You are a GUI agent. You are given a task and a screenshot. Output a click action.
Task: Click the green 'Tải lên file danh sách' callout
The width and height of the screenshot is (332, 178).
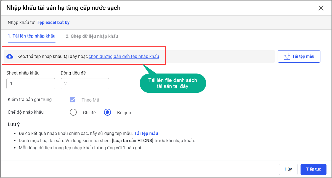coord(172,83)
